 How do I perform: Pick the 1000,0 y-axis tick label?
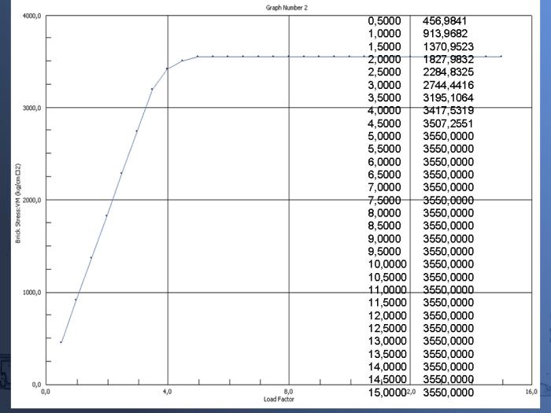[x=30, y=292]
